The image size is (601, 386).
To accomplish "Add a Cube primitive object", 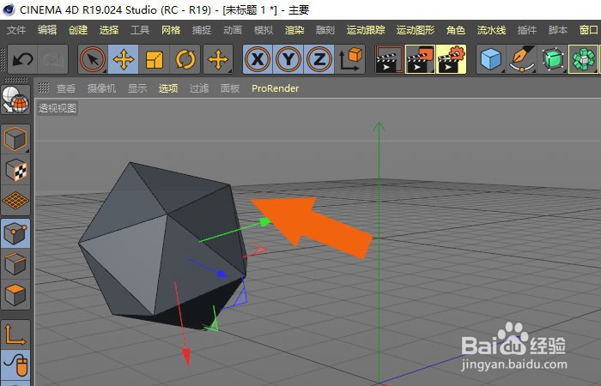I will (491, 59).
